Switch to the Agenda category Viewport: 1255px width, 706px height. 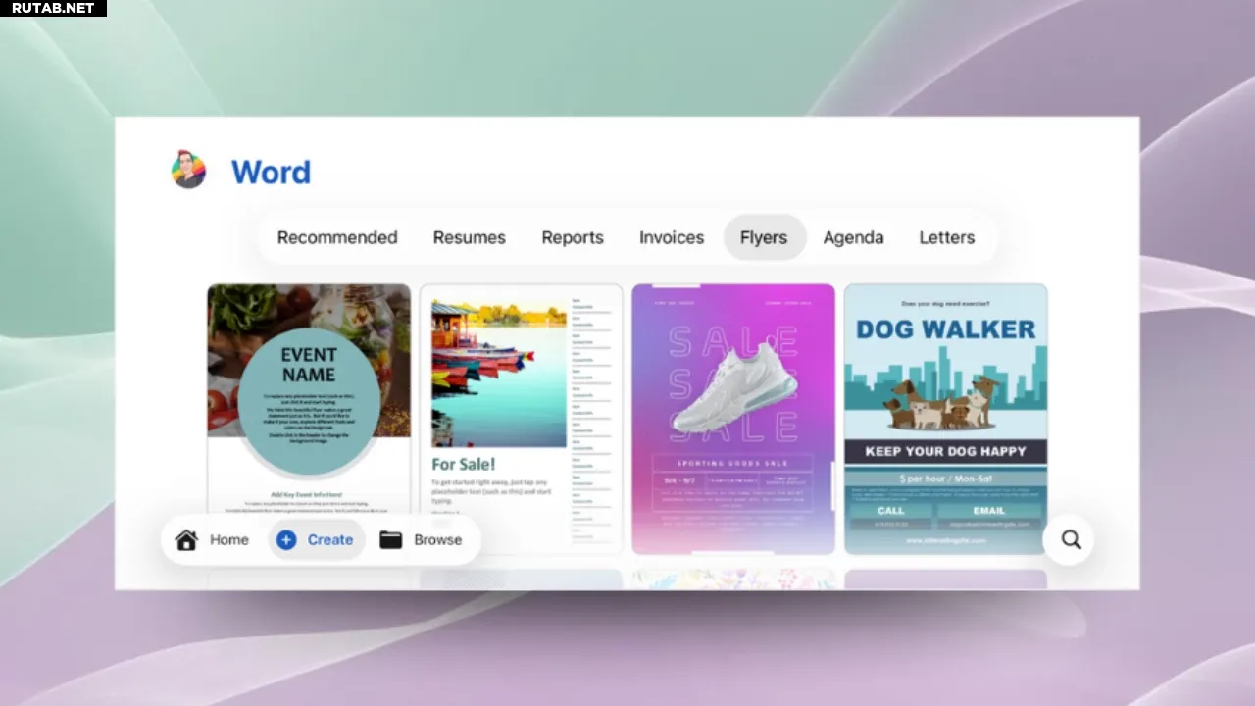click(x=853, y=237)
